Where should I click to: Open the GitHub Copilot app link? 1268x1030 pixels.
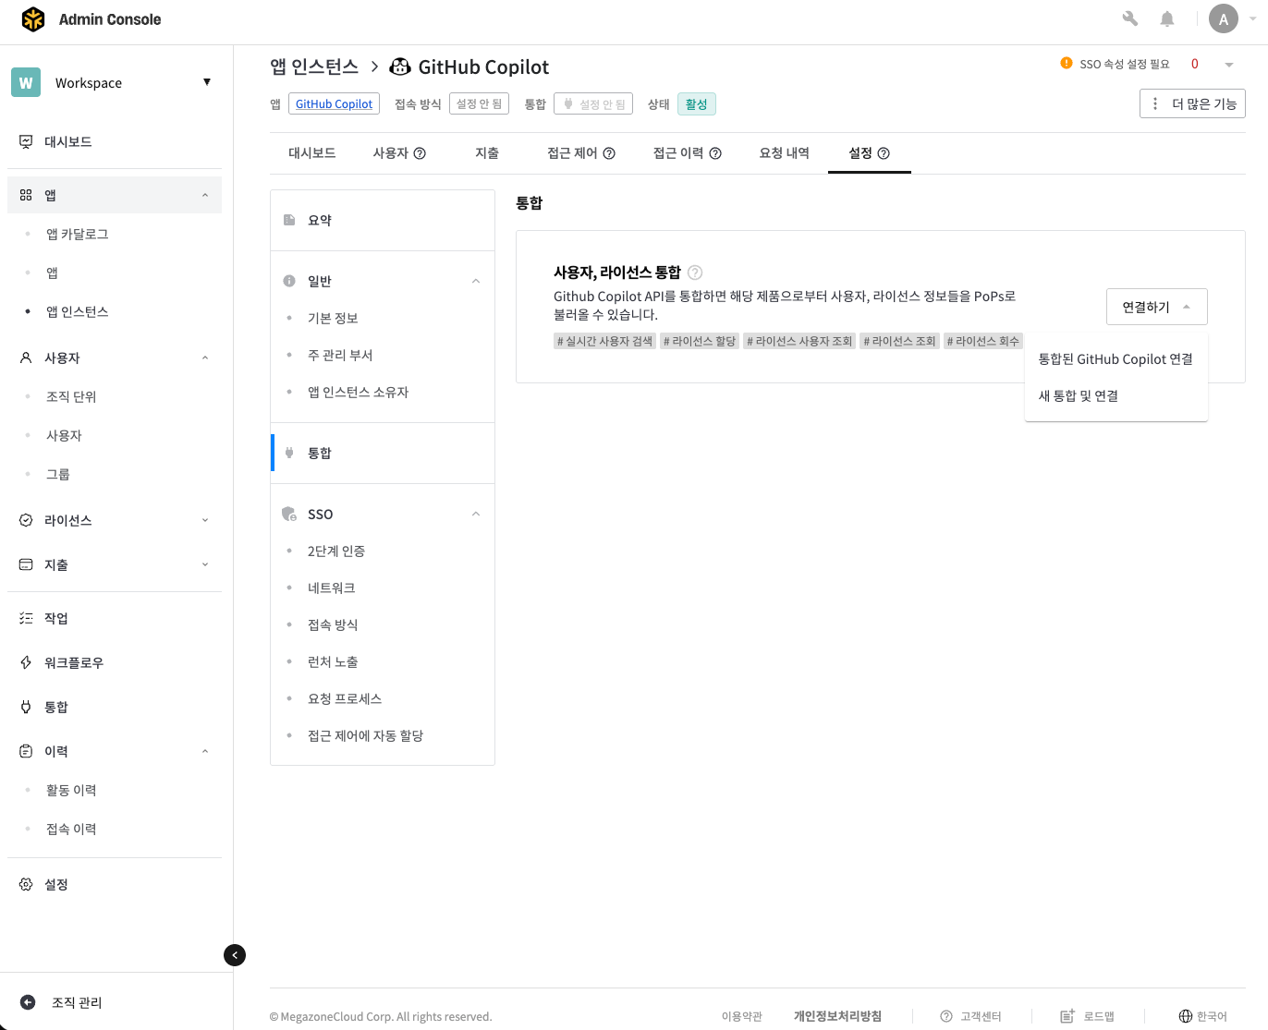(334, 104)
